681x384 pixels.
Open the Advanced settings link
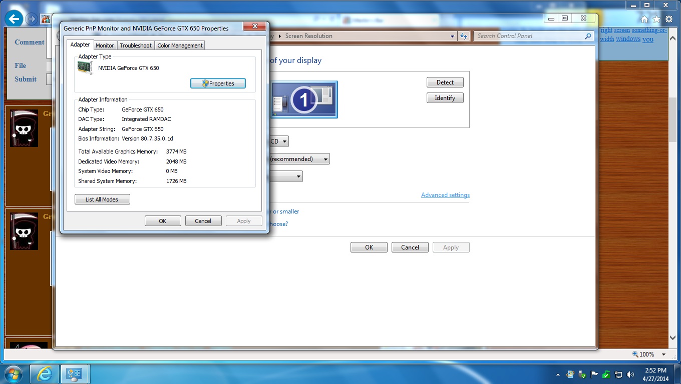click(445, 195)
